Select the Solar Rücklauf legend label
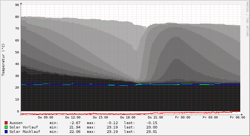 (x=25, y=132)
